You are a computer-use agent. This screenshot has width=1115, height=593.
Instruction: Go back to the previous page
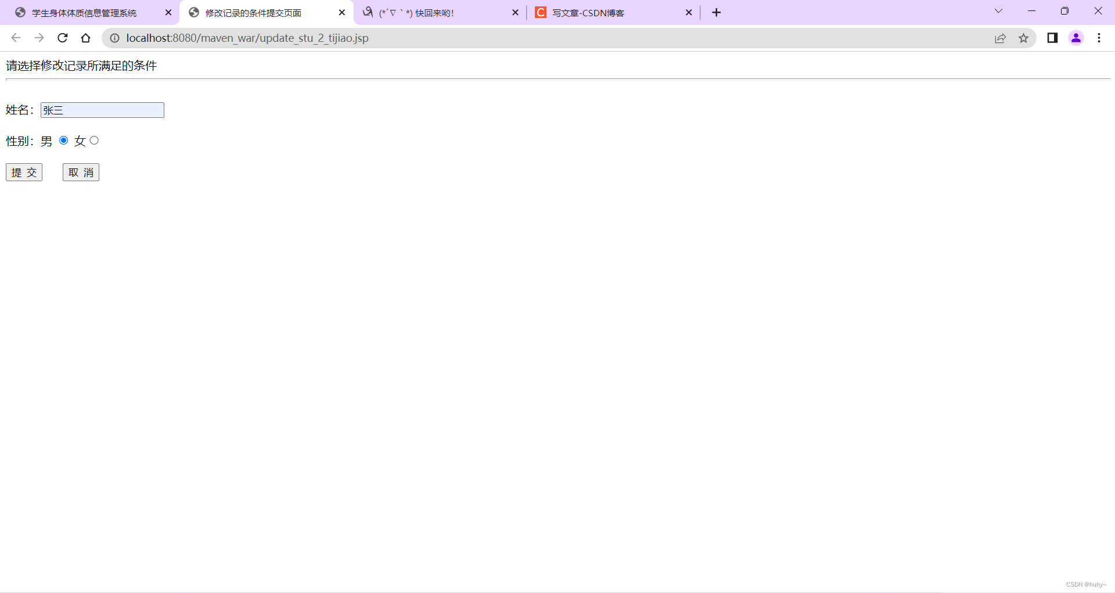pos(16,38)
